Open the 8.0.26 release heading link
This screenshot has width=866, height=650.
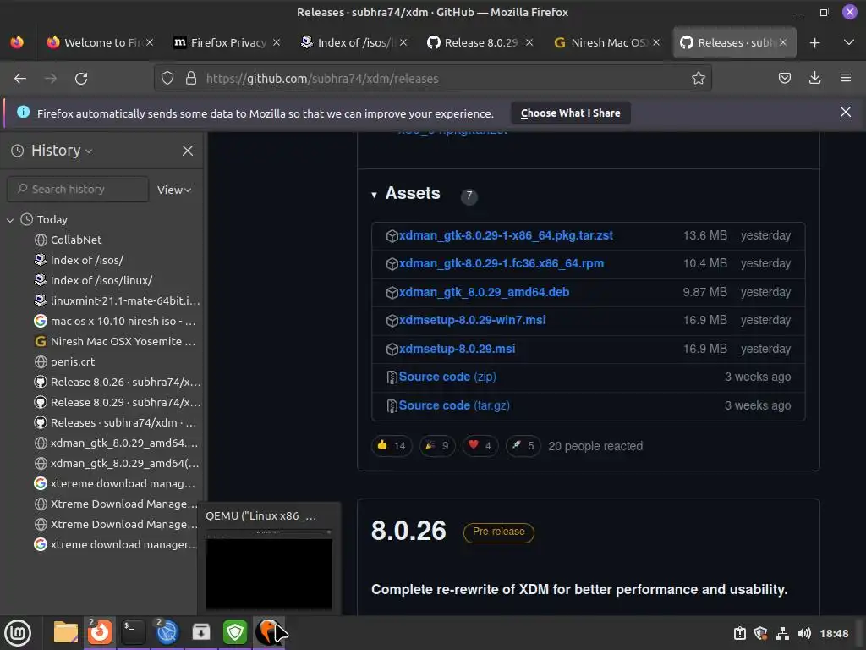(408, 531)
